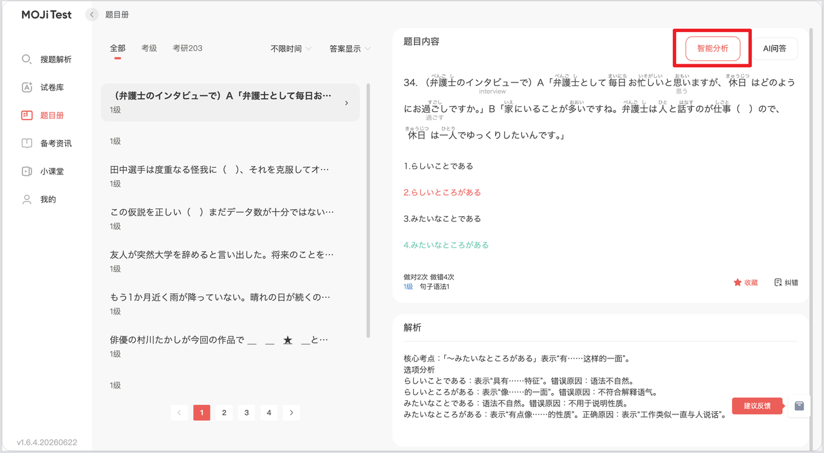The width and height of the screenshot is (824, 453).
Task: Click the 建议反馈 button
Action: coord(757,406)
